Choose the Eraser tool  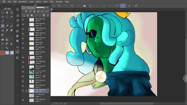click(x=11, y=30)
